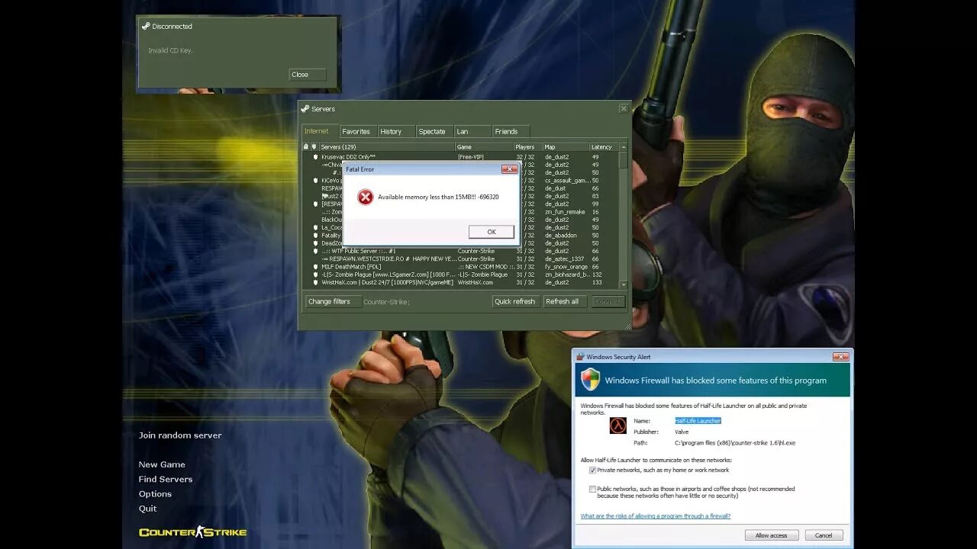Image resolution: width=977 pixels, height=549 pixels.
Task: Cancel the Windows Security Alert
Action: click(824, 535)
